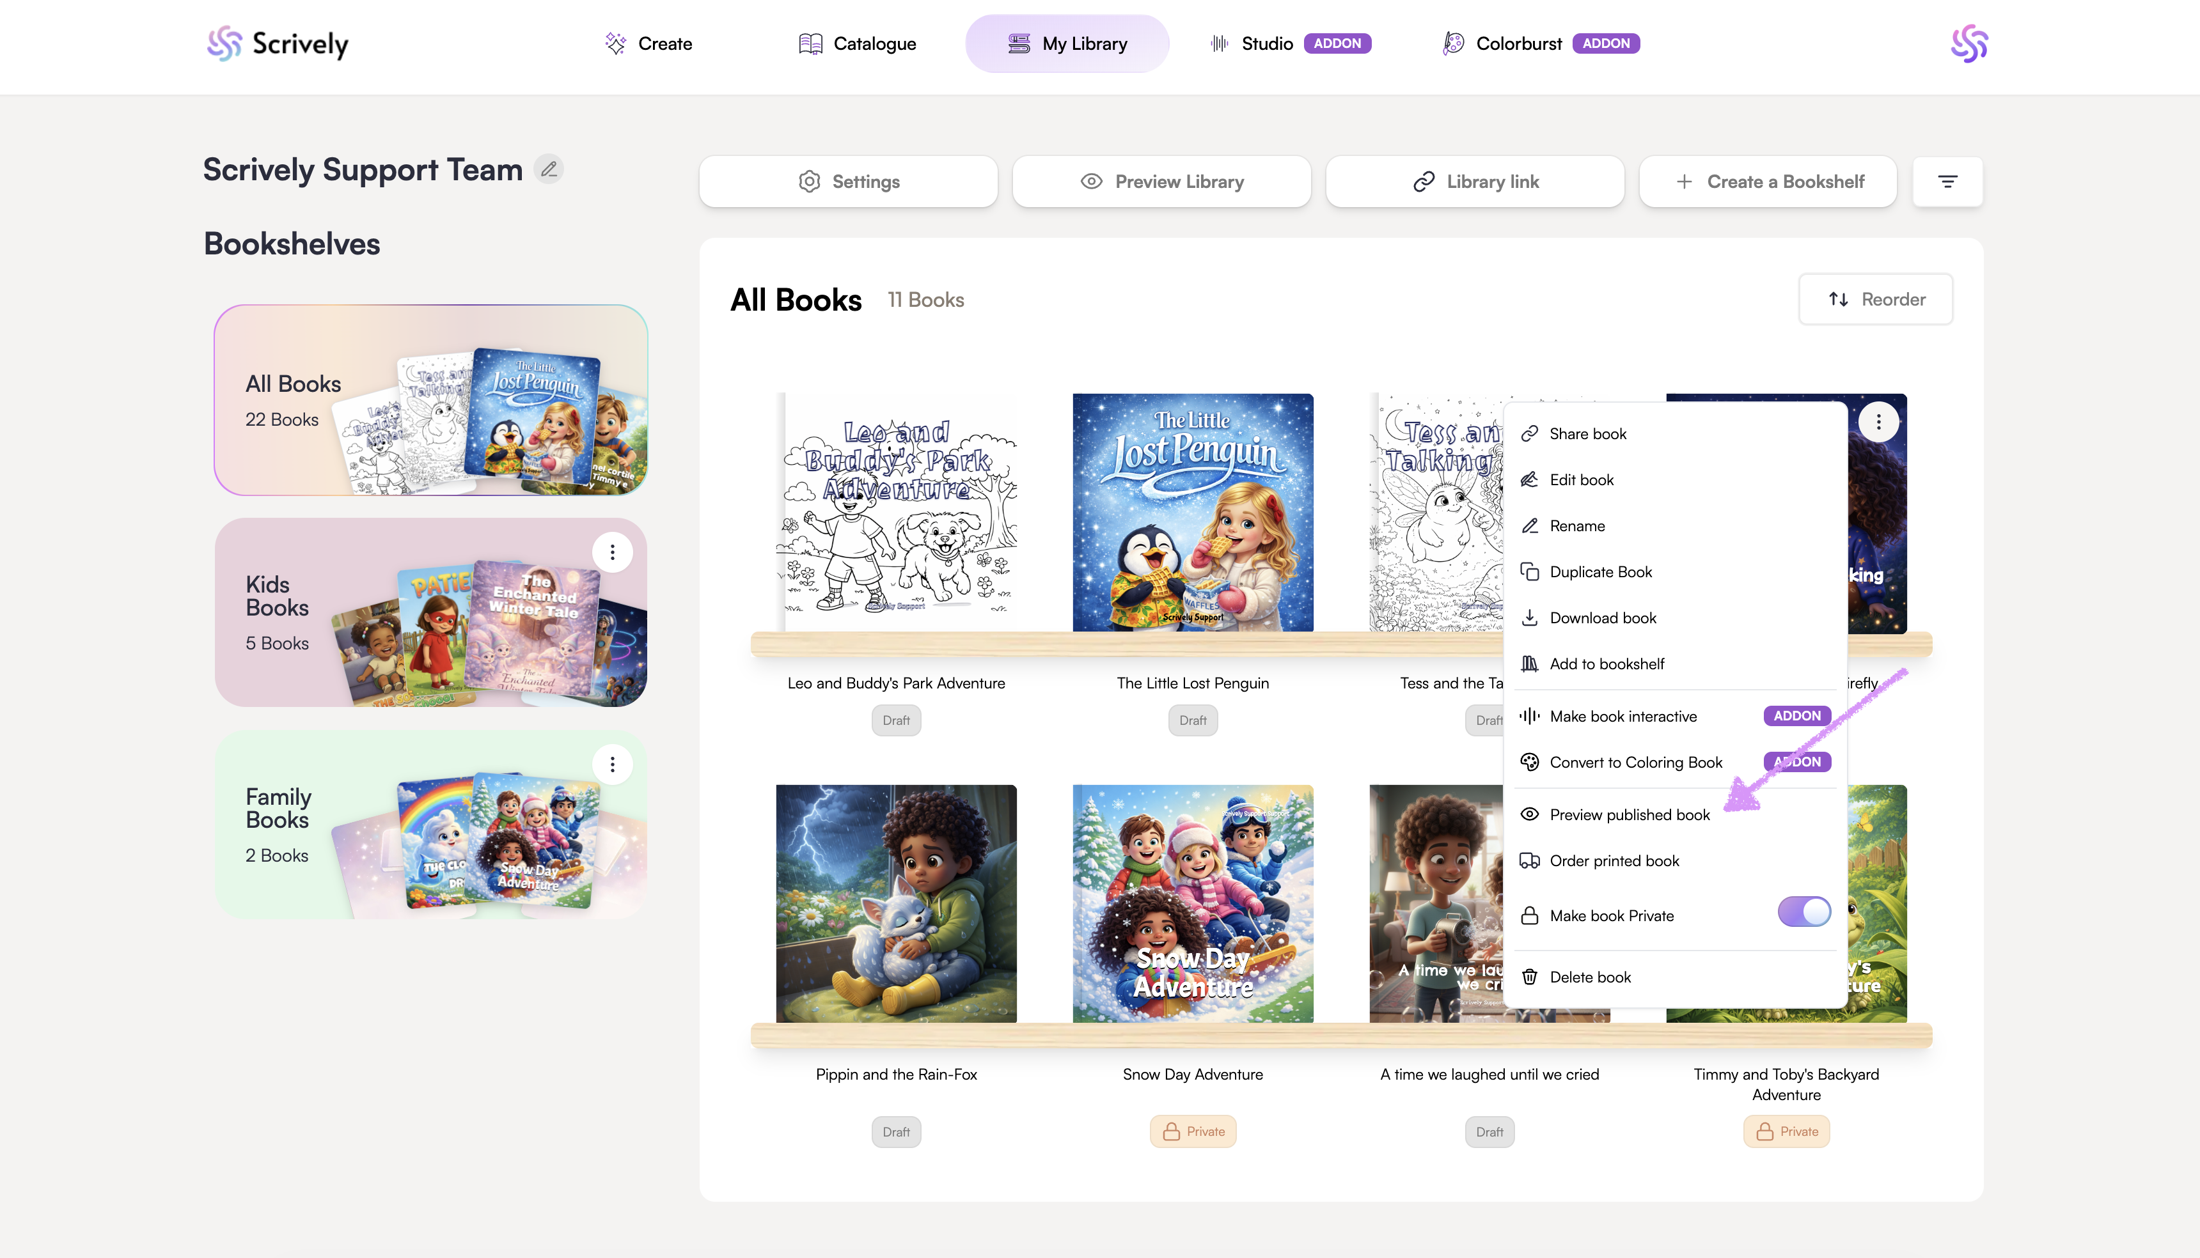Click the Kids Books three-dot menu
The width and height of the screenshot is (2200, 1258).
click(612, 552)
